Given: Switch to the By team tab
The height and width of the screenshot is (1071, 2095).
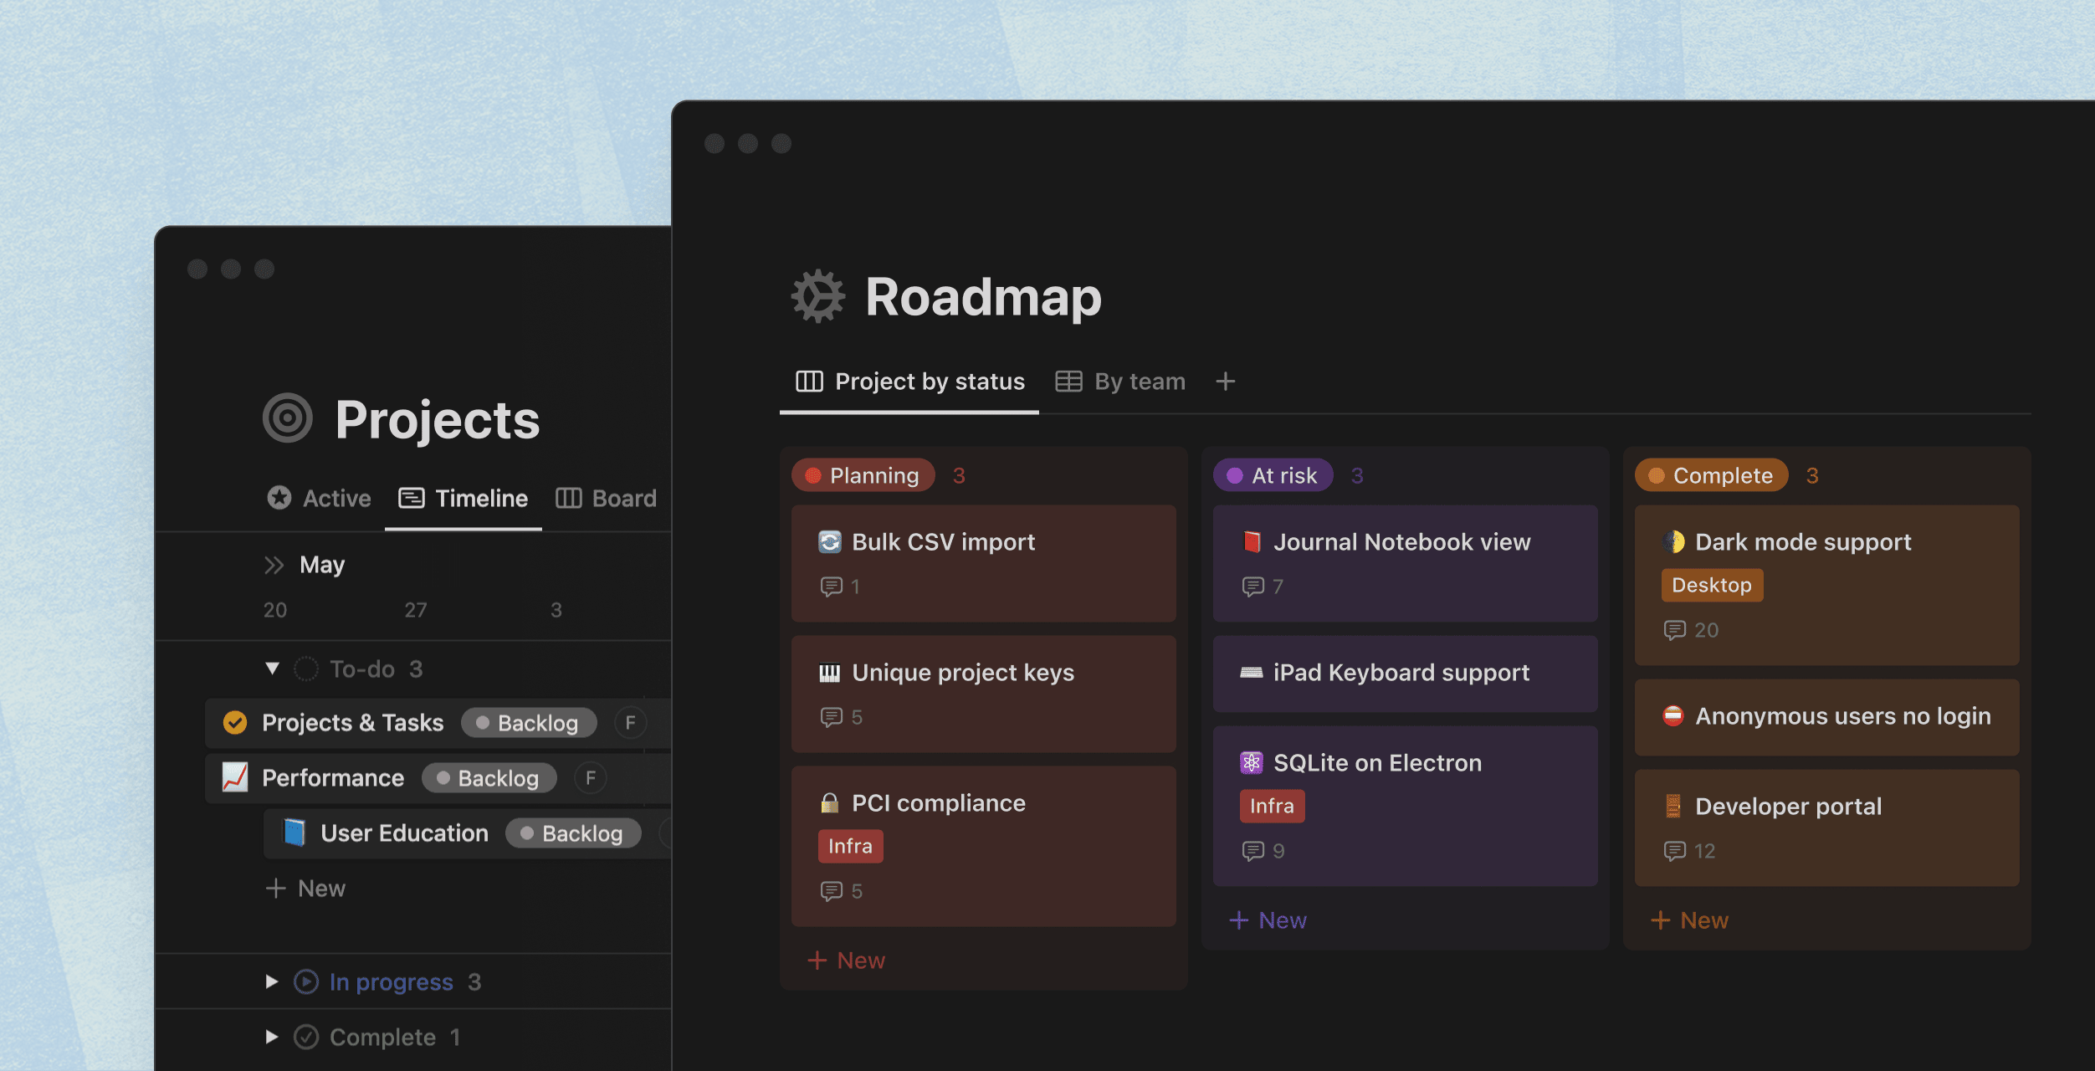Looking at the screenshot, I should [x=1138, y=380].
